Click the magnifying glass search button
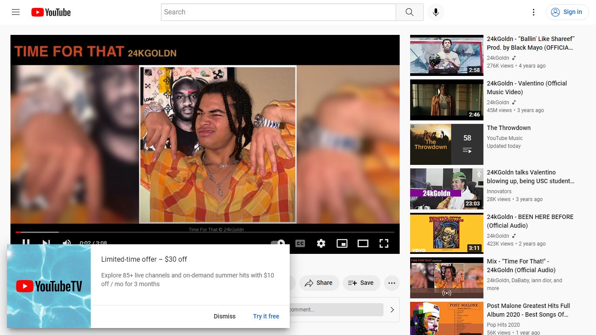The width and height of the screenshot is (596, 335). pos(409,12)
